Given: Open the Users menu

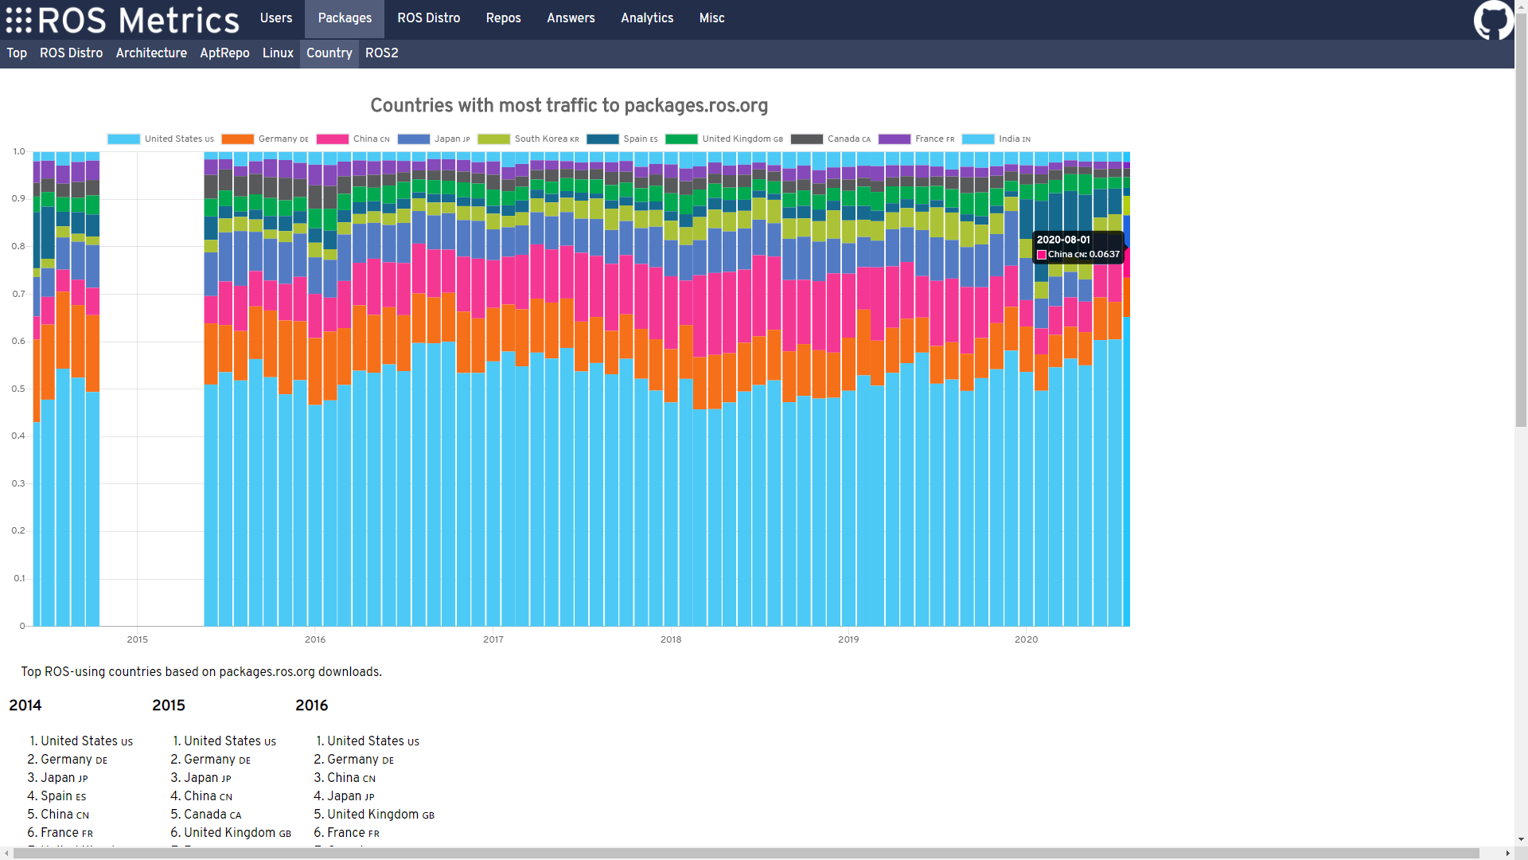Looking at the screenshot, I should [x=275, y=18].
